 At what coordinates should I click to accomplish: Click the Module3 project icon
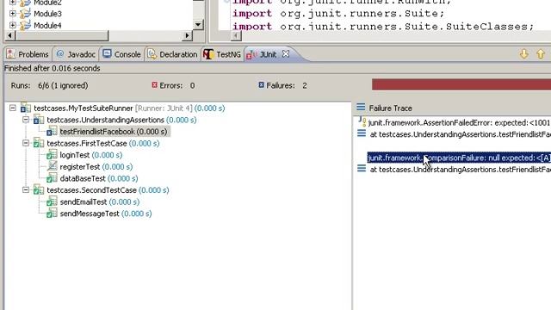click(25, 14)
